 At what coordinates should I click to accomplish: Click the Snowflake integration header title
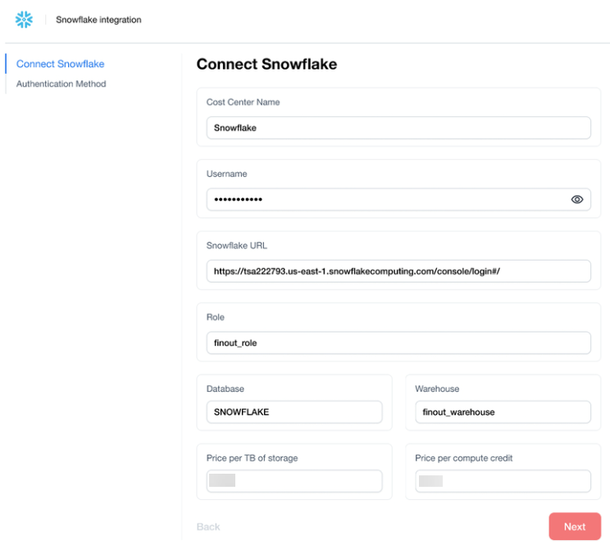coord(98,20)
